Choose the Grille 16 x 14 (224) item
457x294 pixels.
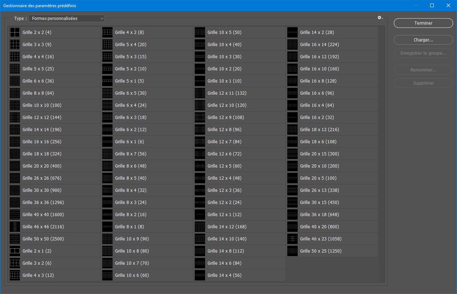[319, 45]
